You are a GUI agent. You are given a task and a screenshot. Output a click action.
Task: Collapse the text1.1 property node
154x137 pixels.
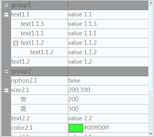[x=6, y=15]
